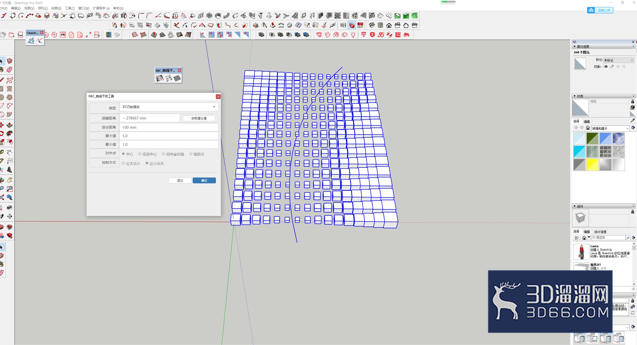Select the Follow Me tool

(10, 134)
